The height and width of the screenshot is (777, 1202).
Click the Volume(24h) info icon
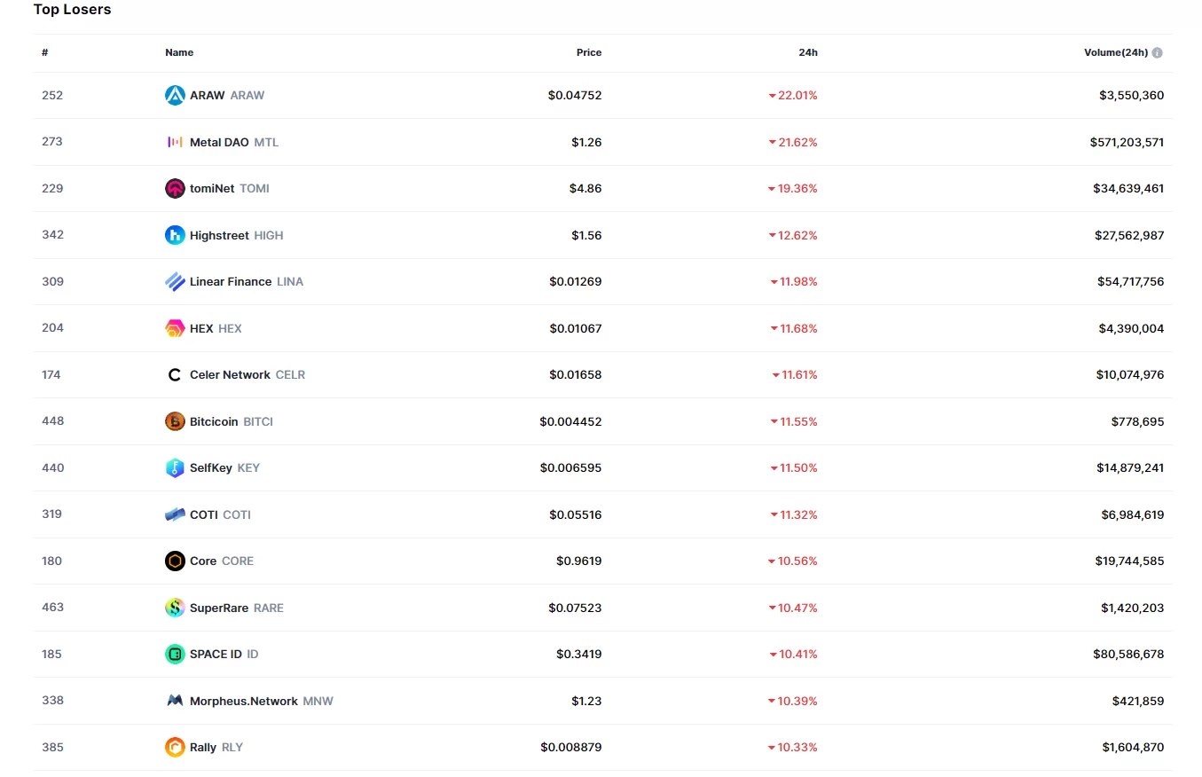pyautogui.click(x=1158, y=52)
